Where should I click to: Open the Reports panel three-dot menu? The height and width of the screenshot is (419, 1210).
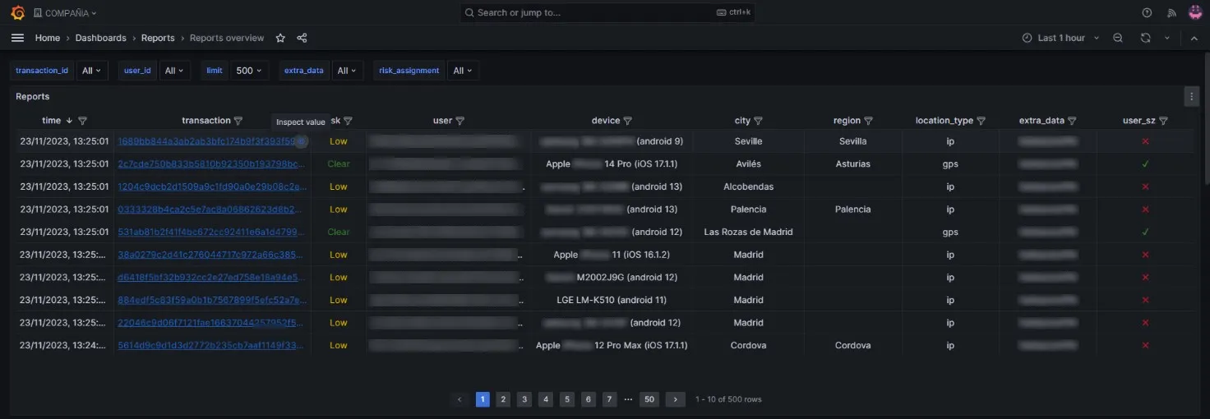(x=1192, y=96)
